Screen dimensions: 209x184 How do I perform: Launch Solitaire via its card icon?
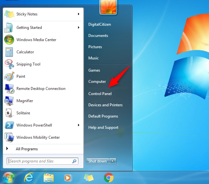9,113
